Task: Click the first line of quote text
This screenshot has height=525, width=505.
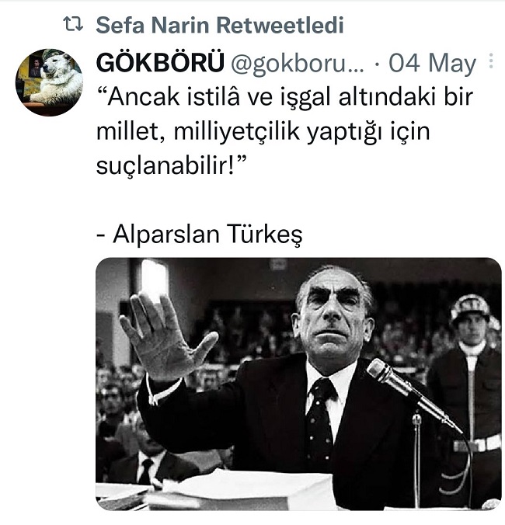Action: 285,97
